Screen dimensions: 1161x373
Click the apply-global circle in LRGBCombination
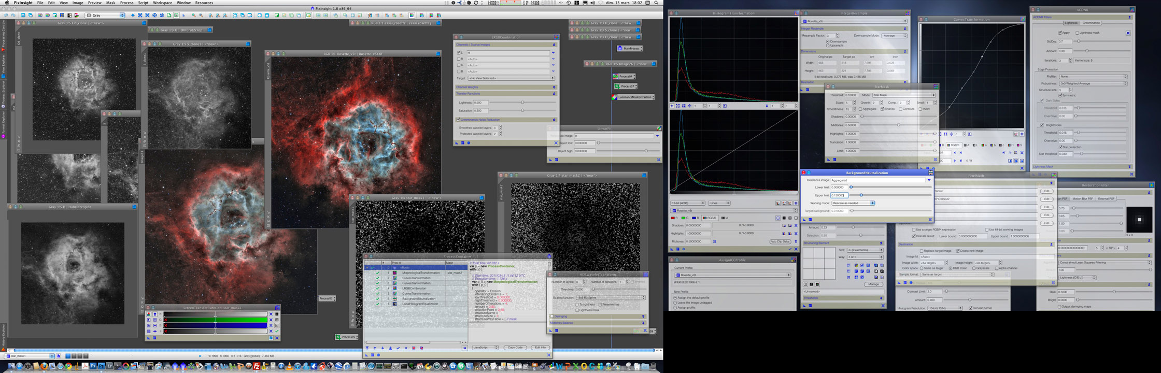click(469, 143)
